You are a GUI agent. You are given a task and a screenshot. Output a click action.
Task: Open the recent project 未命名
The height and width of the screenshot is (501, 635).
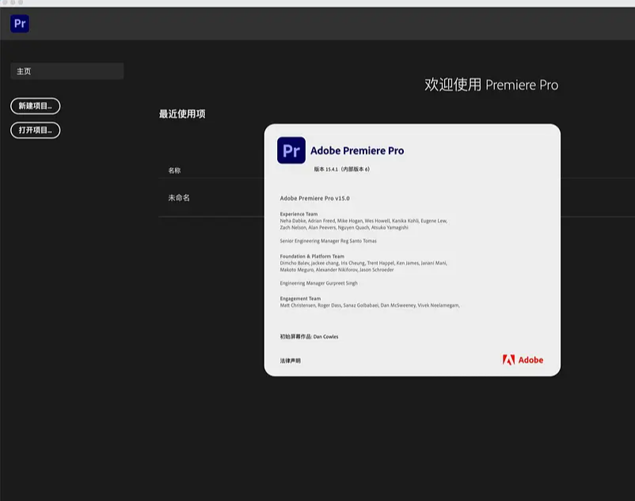pyautogui.click(x=179, y=198)
